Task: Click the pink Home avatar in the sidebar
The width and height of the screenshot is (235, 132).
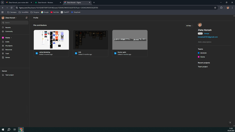Action: pos(3,38)
